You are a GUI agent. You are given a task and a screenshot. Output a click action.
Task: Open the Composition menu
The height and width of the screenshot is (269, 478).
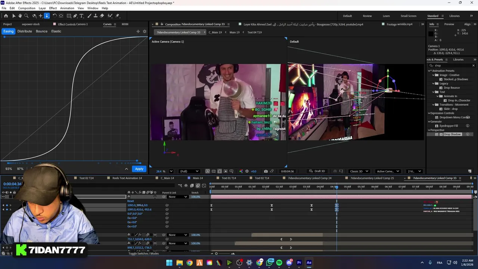point(27,8)
